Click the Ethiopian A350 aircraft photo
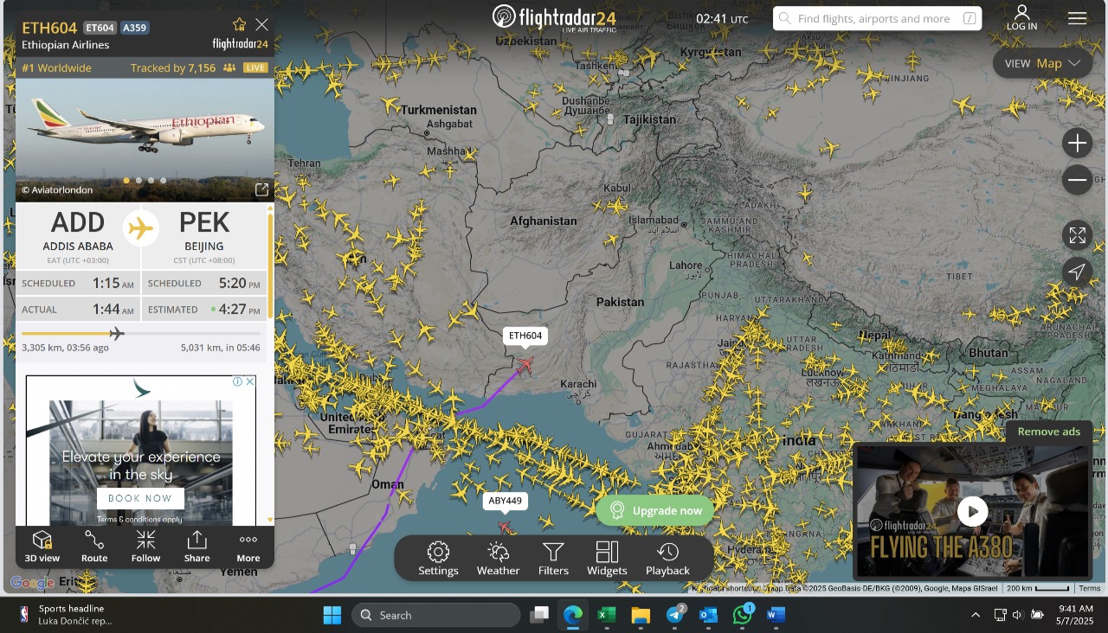Image resolution: width=1108 pixels, height=633 pixels. click(x=145, y=139)
